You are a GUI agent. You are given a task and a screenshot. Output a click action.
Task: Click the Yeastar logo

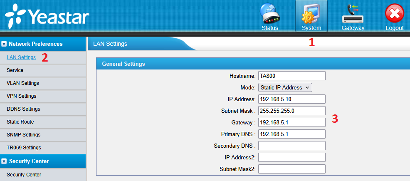(47, 17)
